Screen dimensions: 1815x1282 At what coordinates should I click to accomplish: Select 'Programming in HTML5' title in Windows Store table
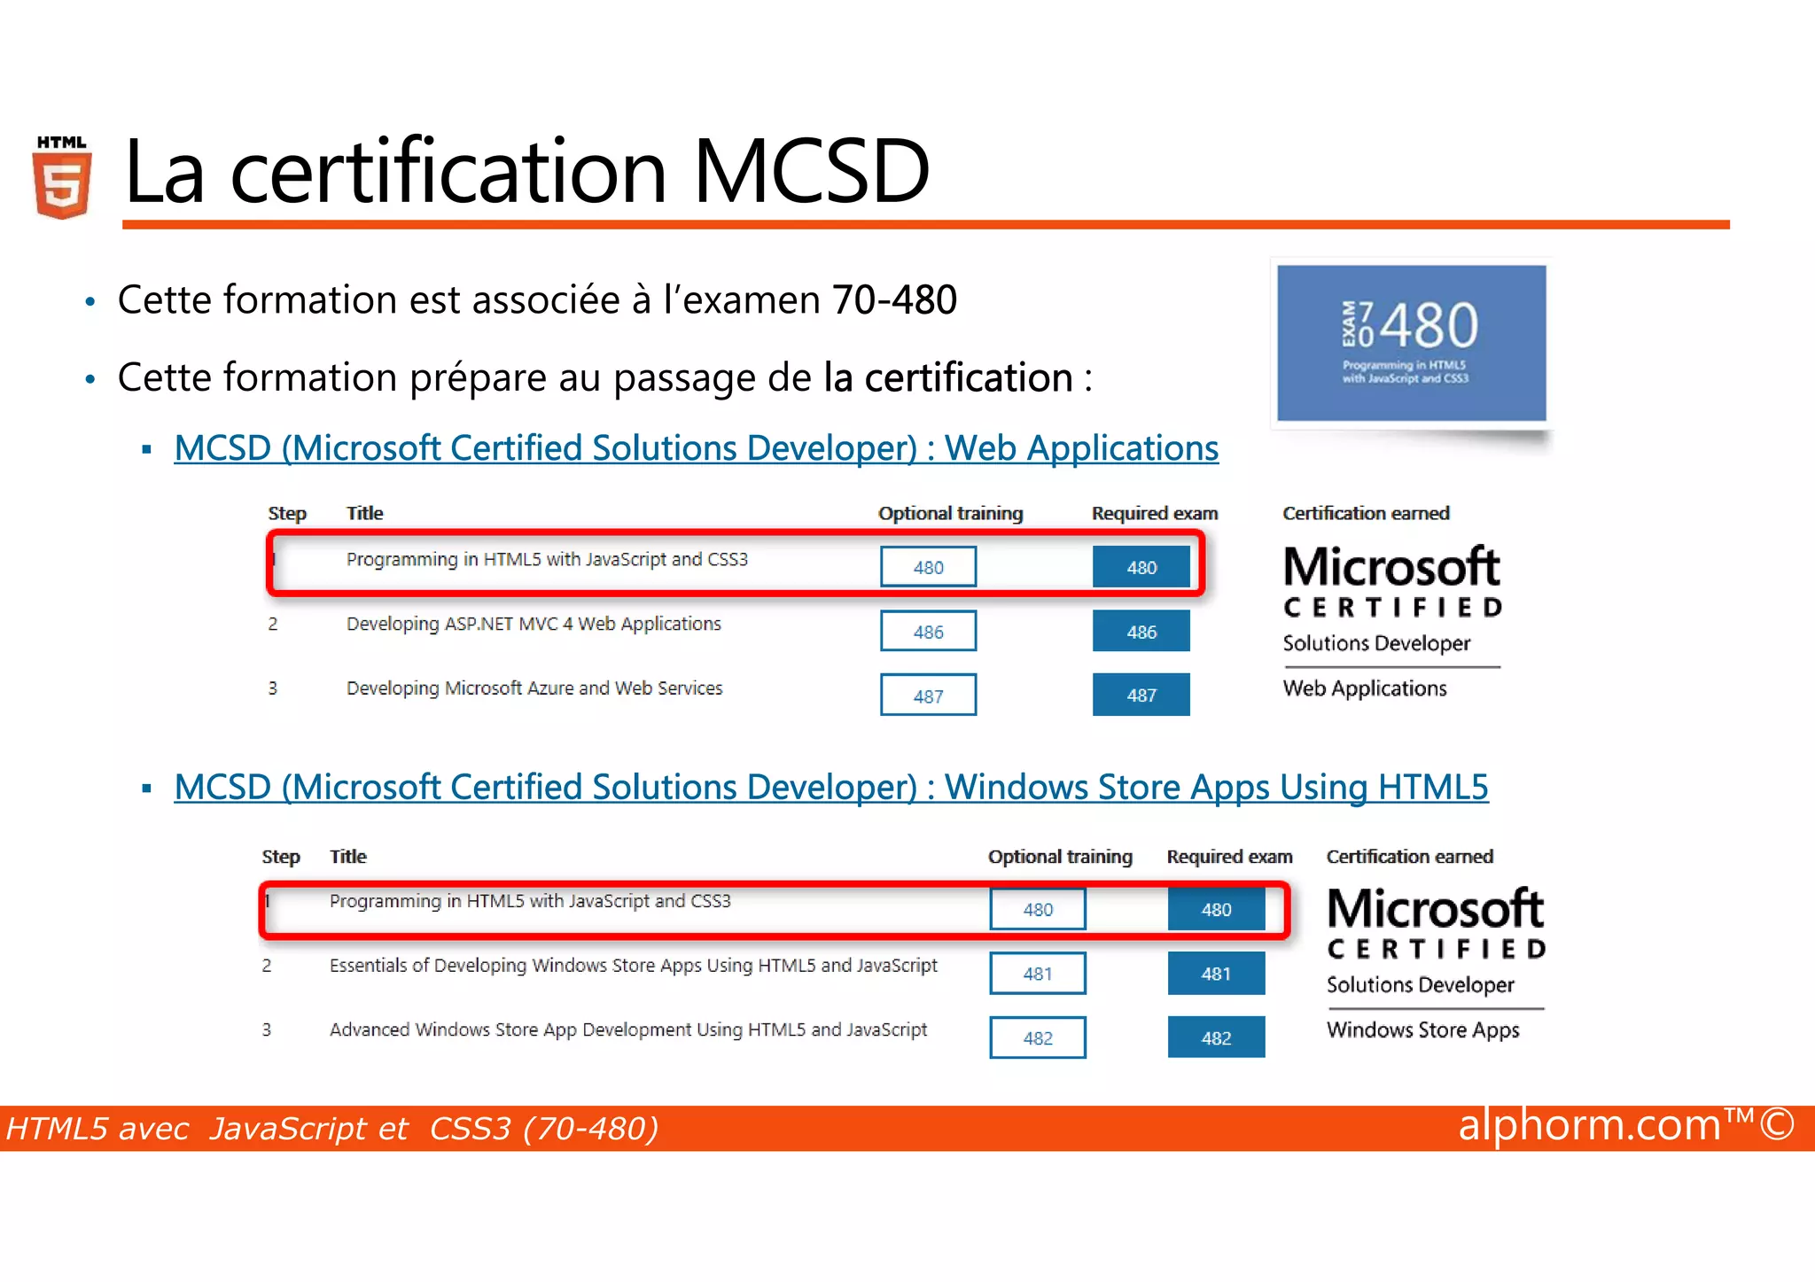[530, 901]
